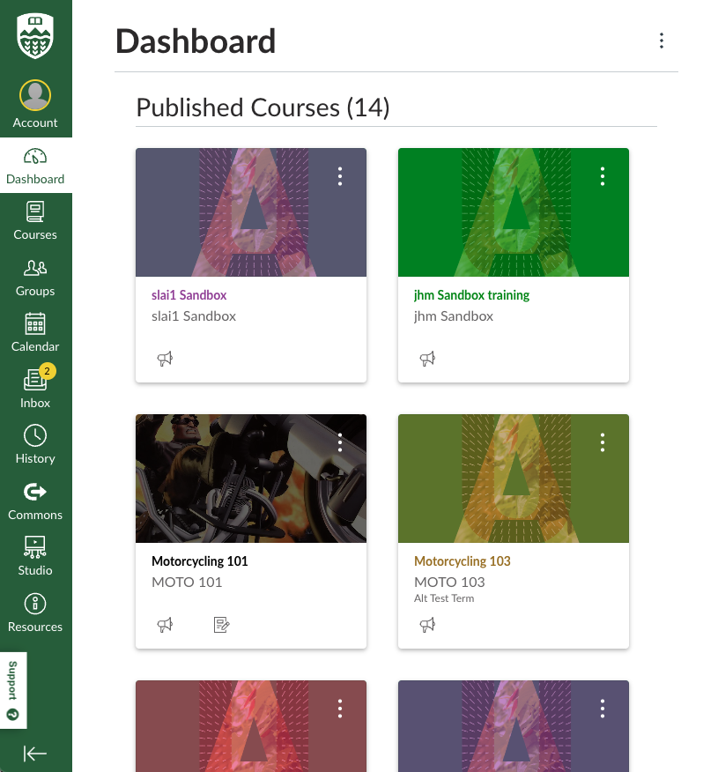Open Groups from the navigation sidebar

35,277
